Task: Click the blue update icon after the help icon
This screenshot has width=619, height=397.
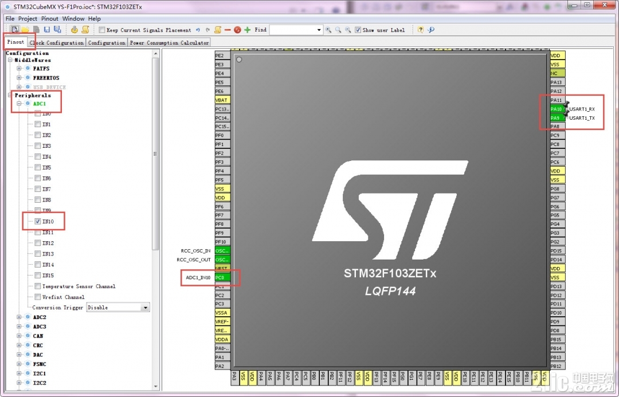Action: point(431,30)
